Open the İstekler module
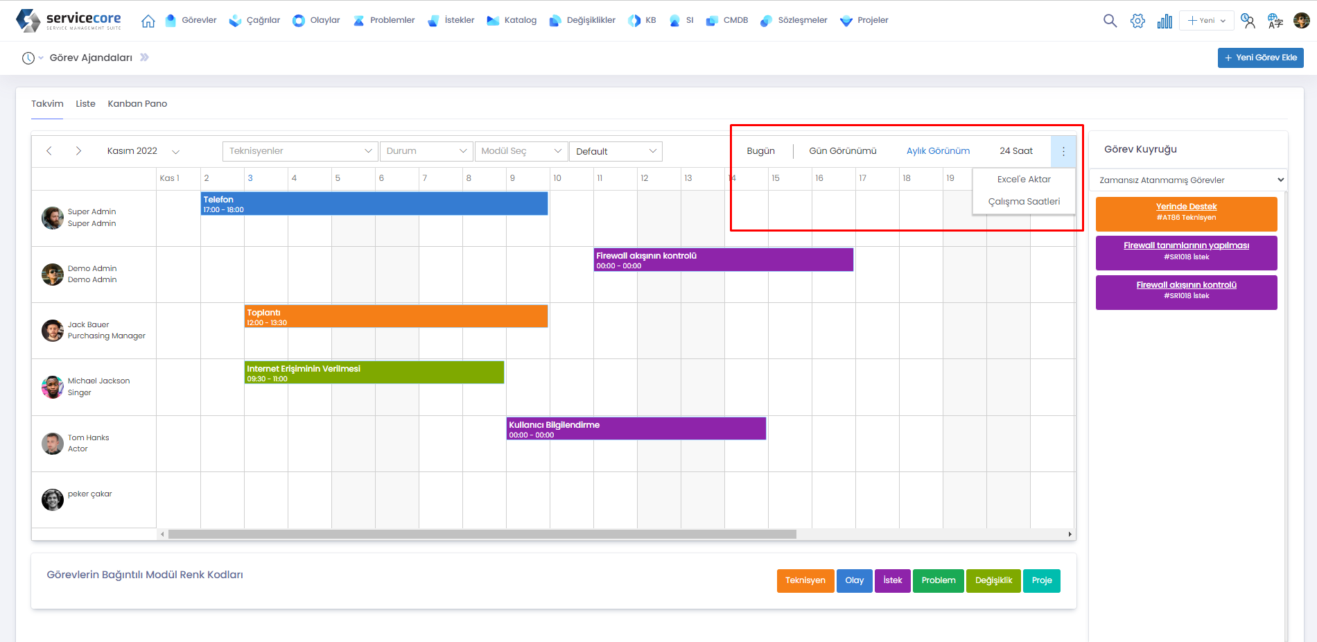Screen dimensions: 1317x642 tap(451, 20)
